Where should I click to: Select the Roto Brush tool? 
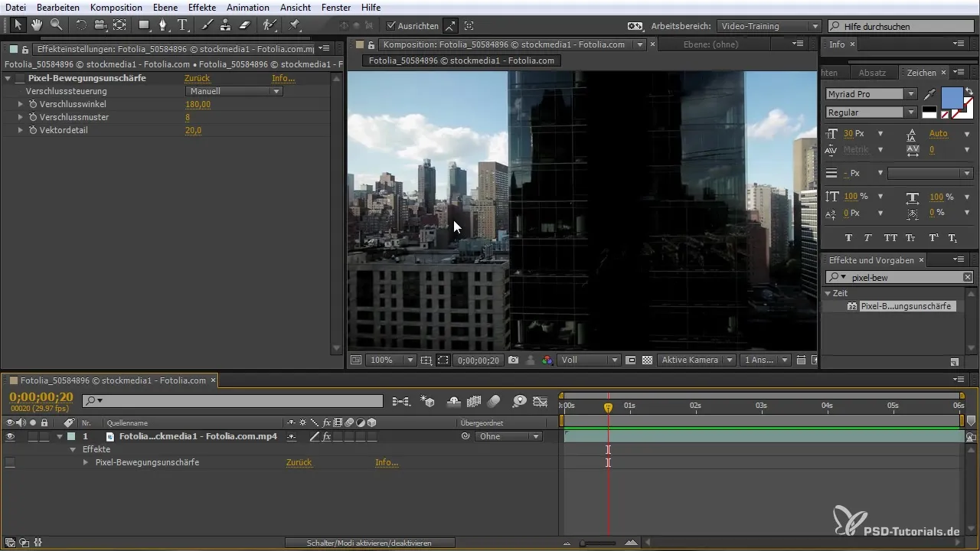pyautogui.click(x=269, y=25)
